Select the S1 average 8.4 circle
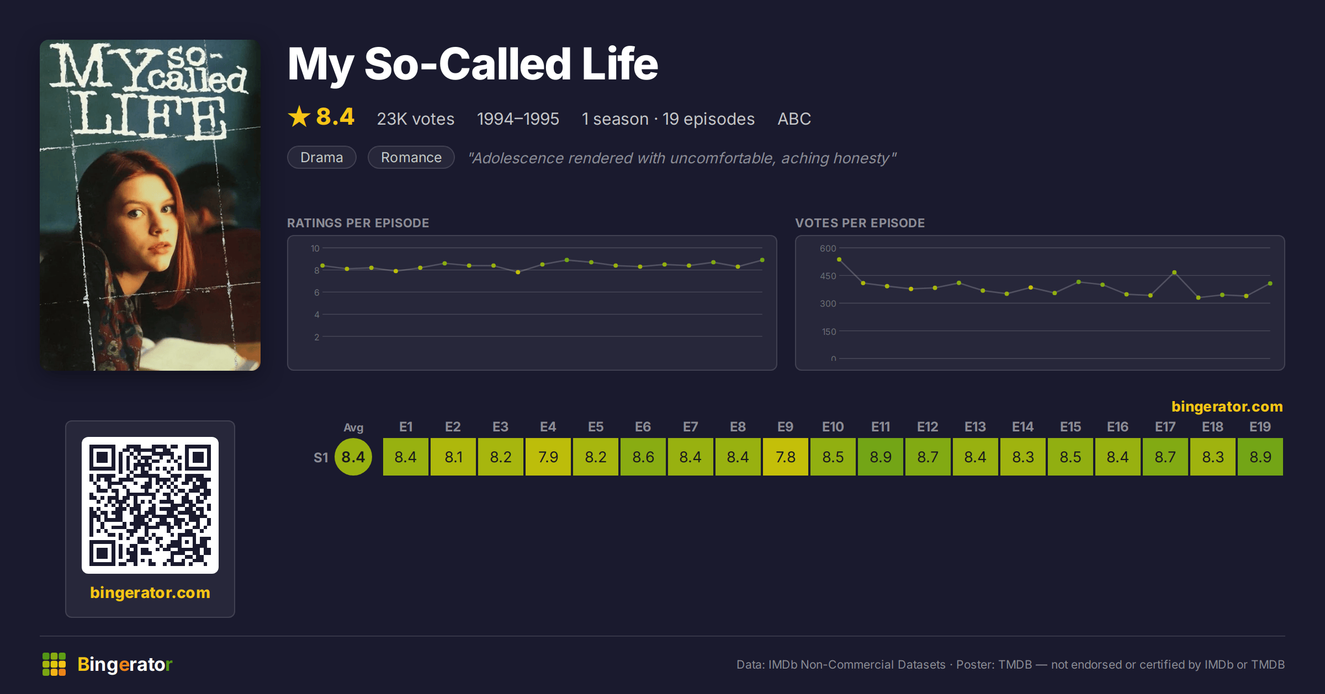 [353, 457]
